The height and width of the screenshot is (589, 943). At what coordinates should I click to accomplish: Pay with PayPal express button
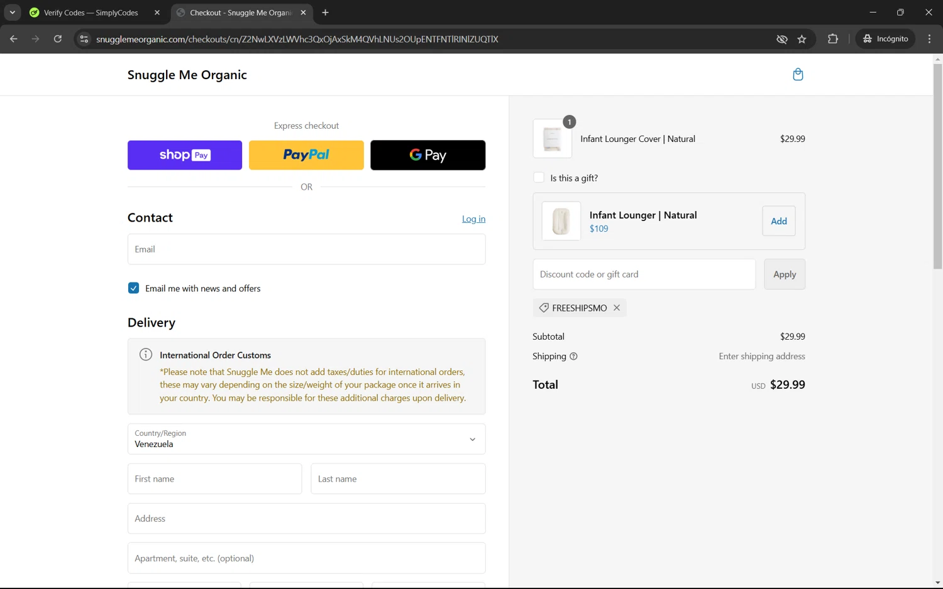[x=306, y=155]
